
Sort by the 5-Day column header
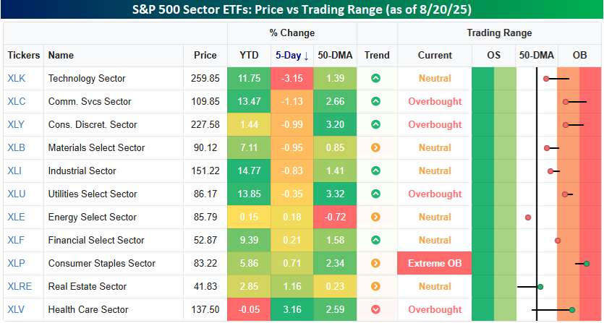pos(292,55)
